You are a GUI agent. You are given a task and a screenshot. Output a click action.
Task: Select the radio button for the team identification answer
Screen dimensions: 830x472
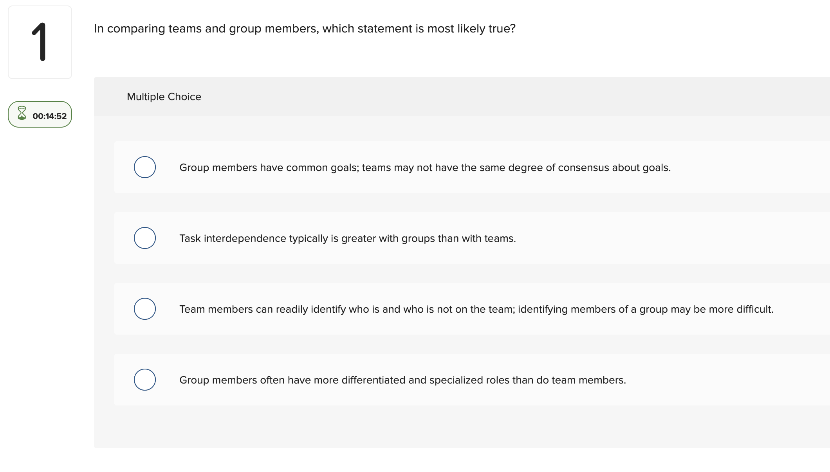pos(144,309)
